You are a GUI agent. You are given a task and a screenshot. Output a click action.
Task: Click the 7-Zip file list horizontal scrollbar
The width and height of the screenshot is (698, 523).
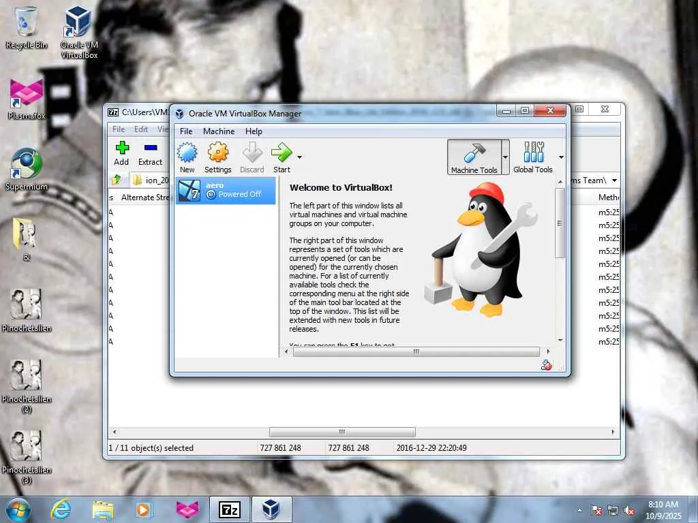coord(342,432)
